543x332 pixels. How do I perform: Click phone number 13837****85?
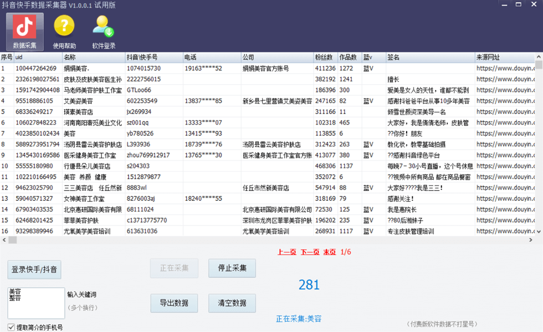(203, 101)
